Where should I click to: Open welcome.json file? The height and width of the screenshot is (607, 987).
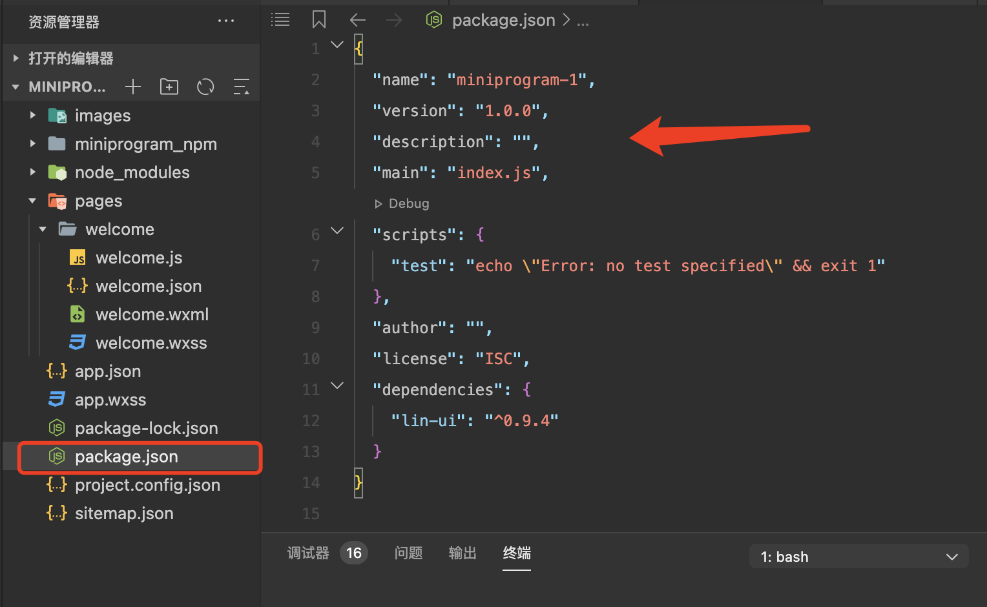149,286
